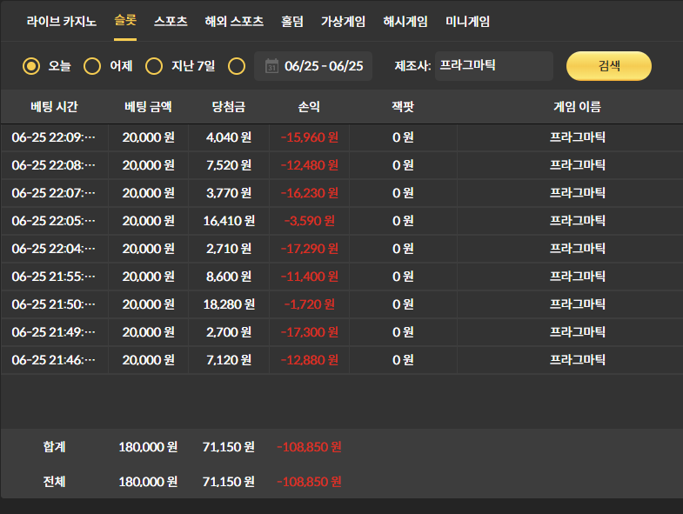683x514 pixels.
Task: Select the 어제 radio button
Action: (x=92, y=66)
